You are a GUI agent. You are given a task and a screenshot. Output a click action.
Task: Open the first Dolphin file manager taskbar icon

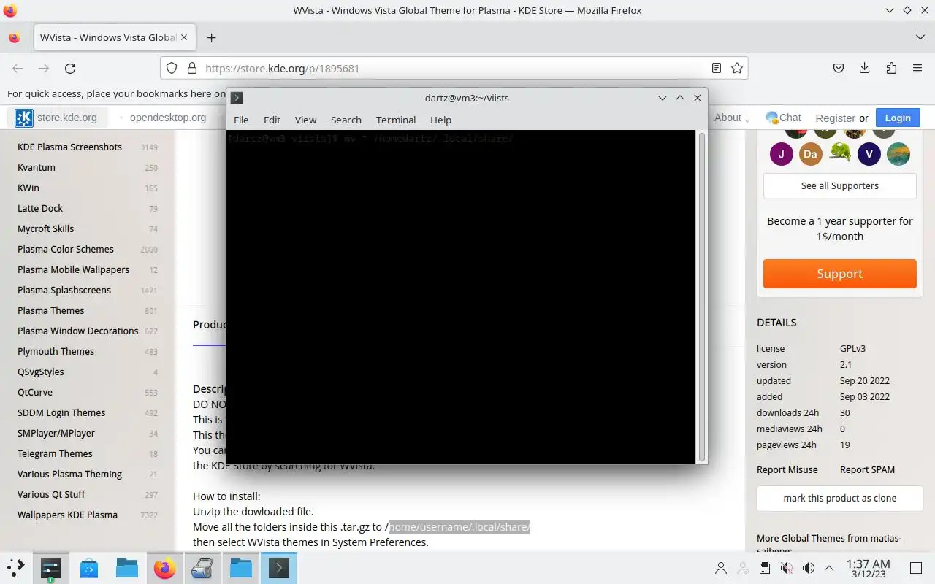tap(127, 567)
